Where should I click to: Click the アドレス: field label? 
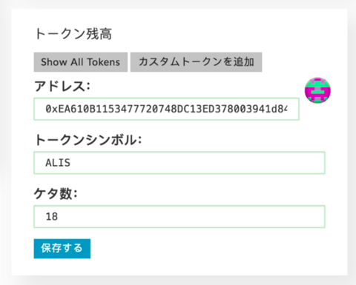[x=62, y=86]
